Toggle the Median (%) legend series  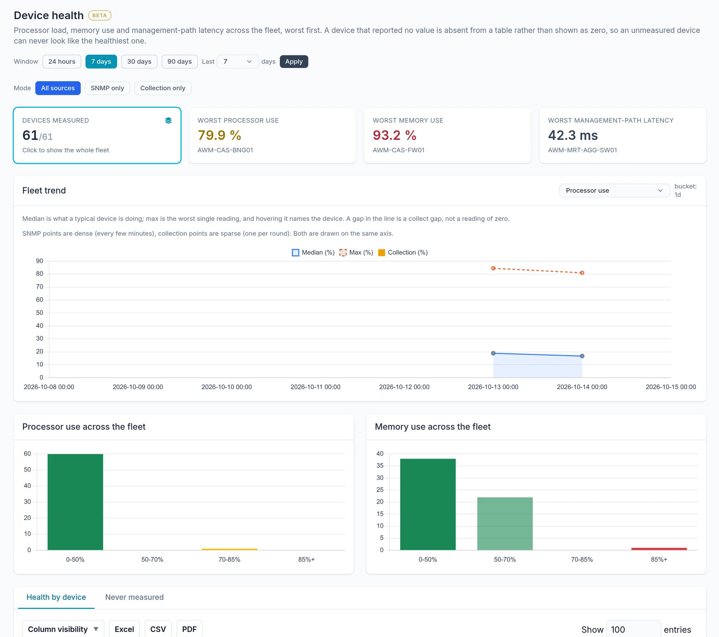coord(313,253)
